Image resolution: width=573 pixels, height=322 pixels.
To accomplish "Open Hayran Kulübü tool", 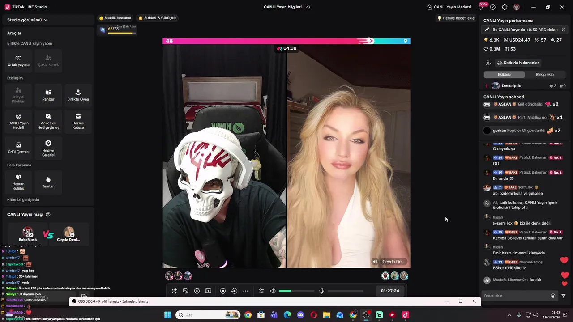I will (18, 182).
